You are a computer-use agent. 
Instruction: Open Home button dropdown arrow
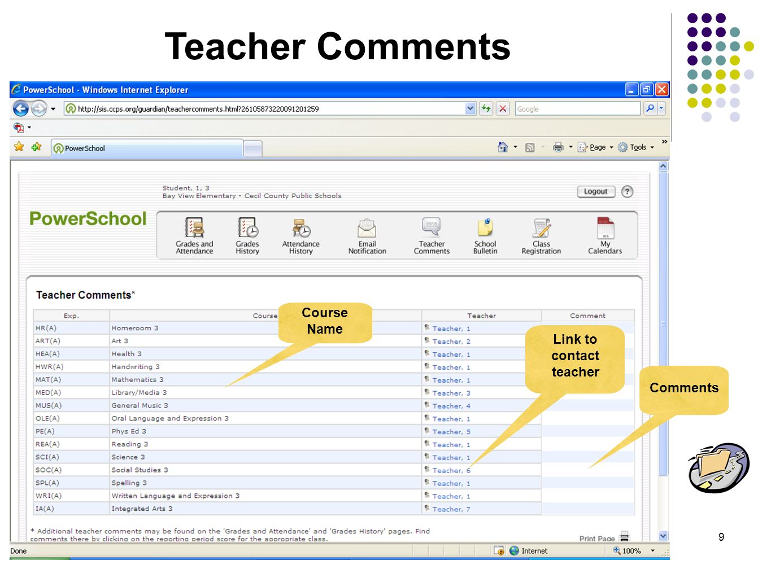515,147
